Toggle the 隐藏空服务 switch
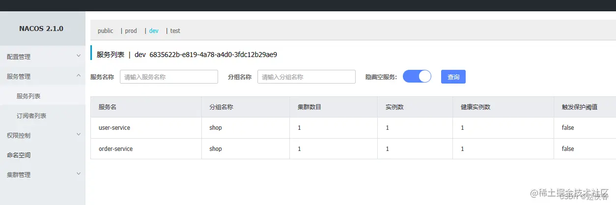The width and height of the screenshot is (616, 205). [417, 76]
